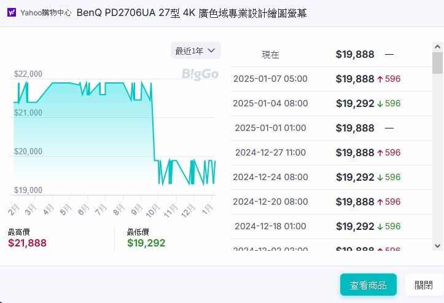Image resolution: width=444 pixels, height=303 pixels.
Task: Click the BigGo watermark on chart
Action: coord(200,74)
